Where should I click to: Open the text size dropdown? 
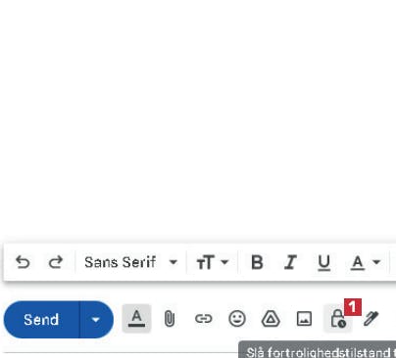(x=213, y=262)
